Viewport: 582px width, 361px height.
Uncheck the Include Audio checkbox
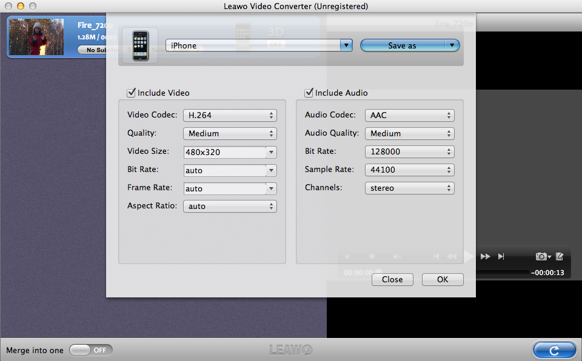309,93
